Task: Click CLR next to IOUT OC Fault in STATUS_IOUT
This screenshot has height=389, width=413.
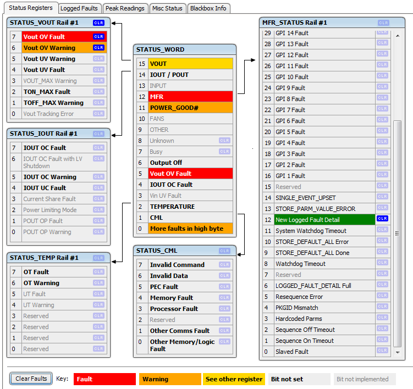Action: click(98, 148)
